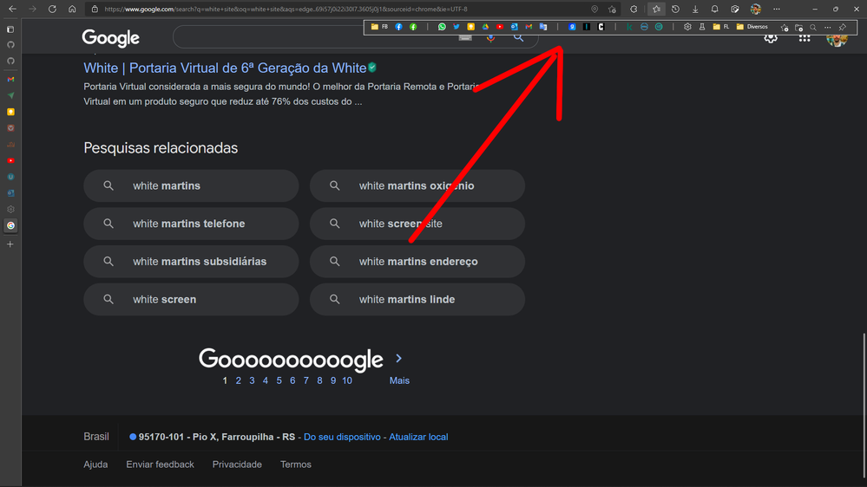867x487 pixels.
Task: Open the FL favorites folder
Action: 721,27
